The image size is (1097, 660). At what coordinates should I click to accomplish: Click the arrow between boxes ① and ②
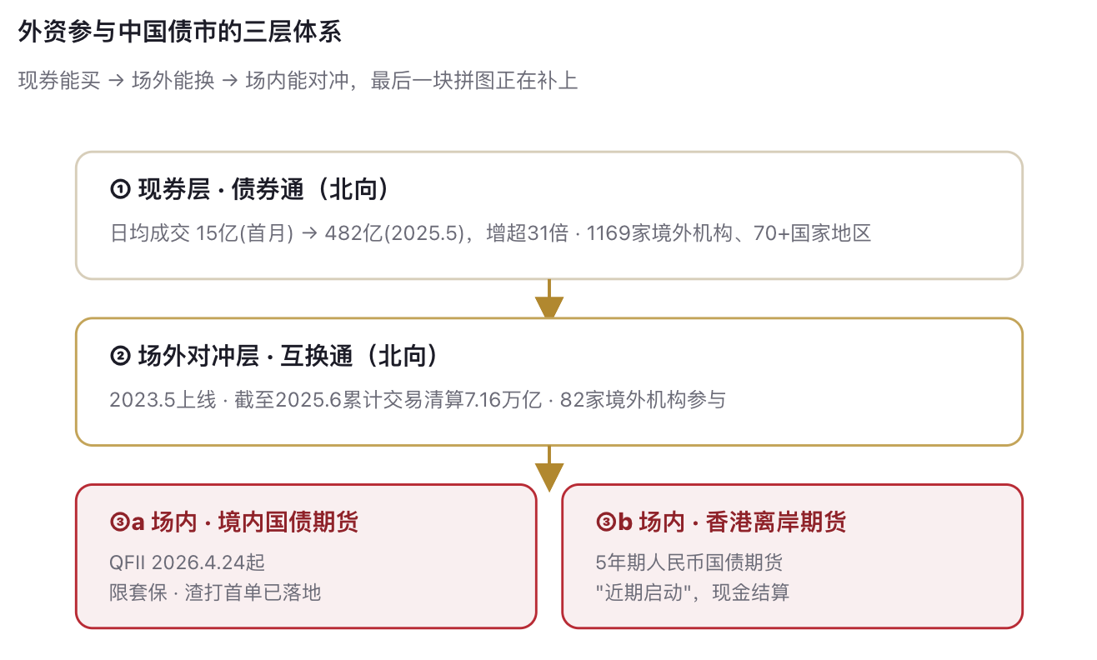(x=549, y=299)
